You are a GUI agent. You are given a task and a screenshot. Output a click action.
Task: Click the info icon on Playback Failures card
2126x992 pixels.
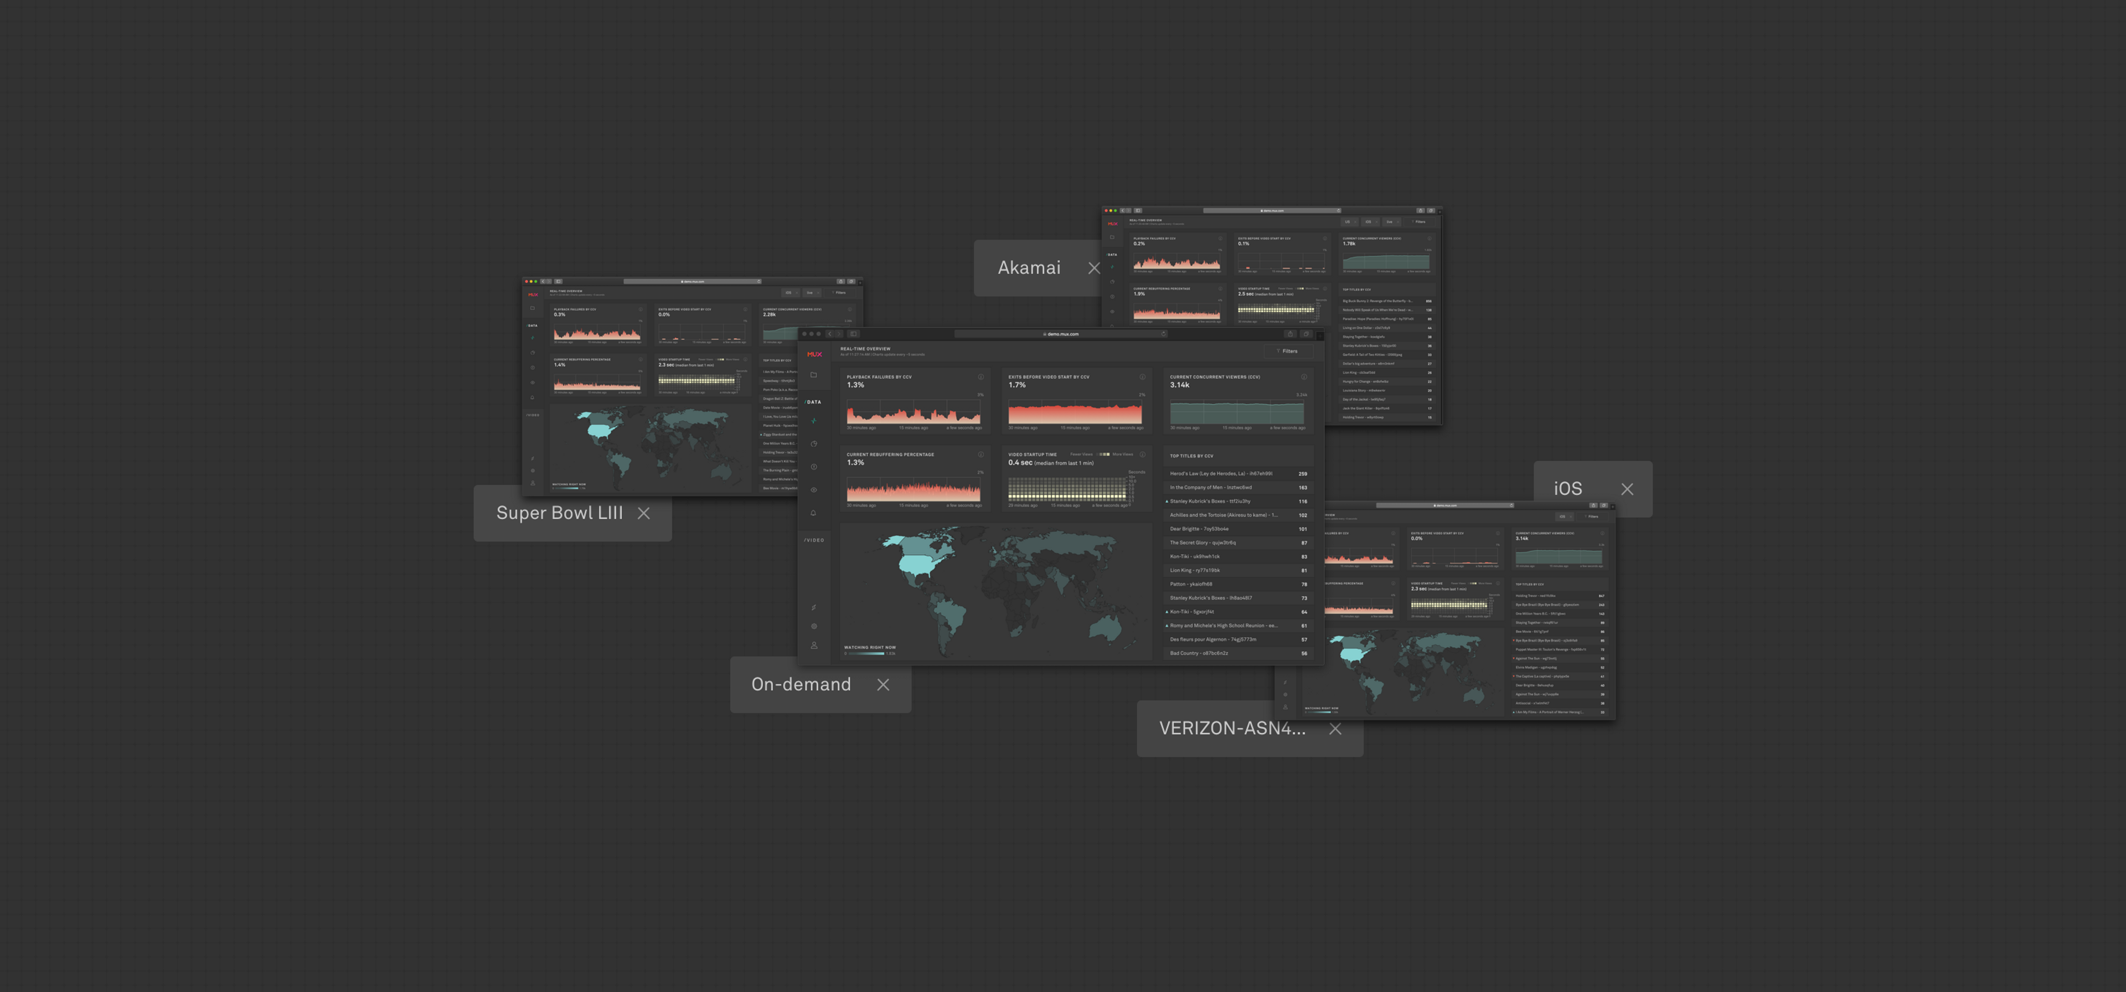pyautogui.click(x=981, y=377)
